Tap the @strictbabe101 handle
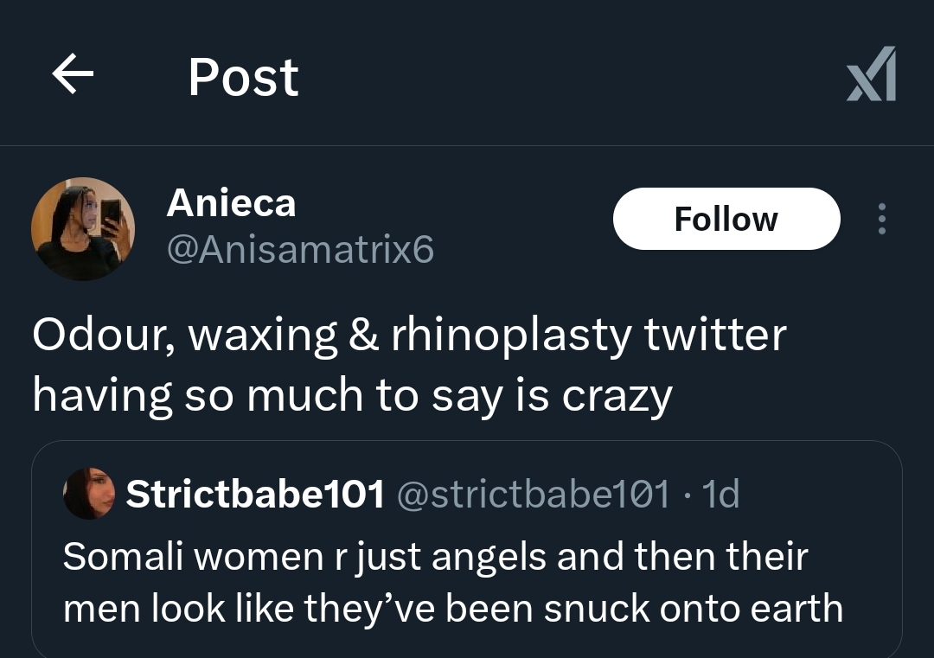Image resolution: width=934 pixels, height=658 pixels. (533, 494)
